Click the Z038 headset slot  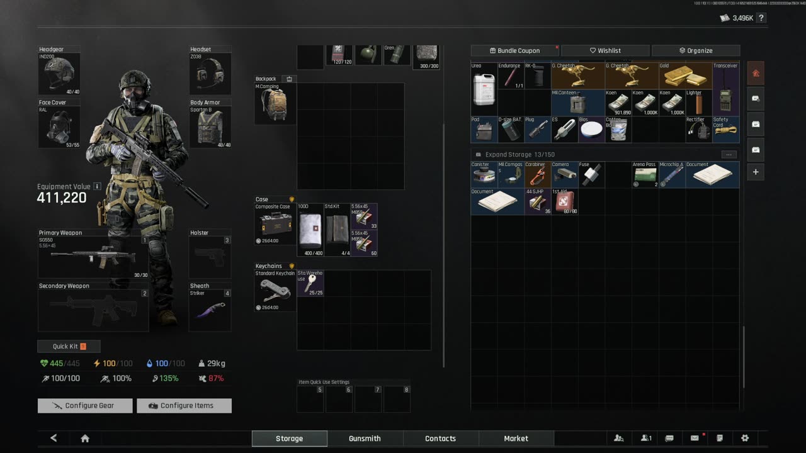(210, 74)
